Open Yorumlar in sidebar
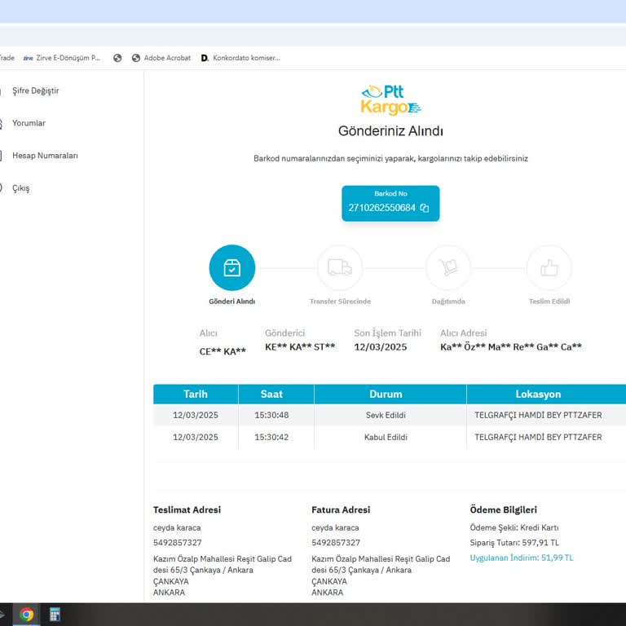626x626 pixels. [29, 123]
